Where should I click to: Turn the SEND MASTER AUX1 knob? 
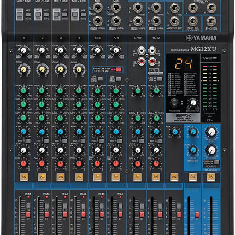pos(193,132)
